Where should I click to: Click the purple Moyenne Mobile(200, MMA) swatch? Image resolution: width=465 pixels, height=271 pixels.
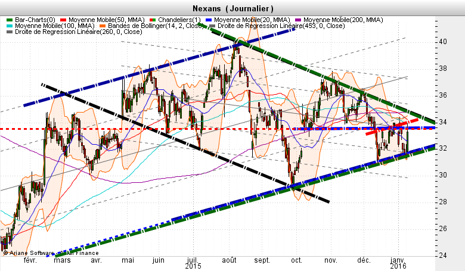[x=298, y=20]
